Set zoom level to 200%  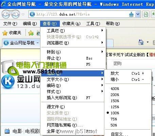(128, 95)
